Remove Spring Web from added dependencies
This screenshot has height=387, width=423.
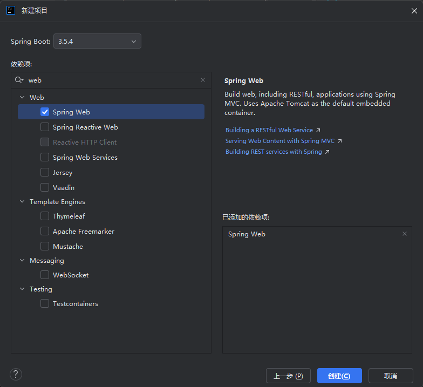coord(405,234)
